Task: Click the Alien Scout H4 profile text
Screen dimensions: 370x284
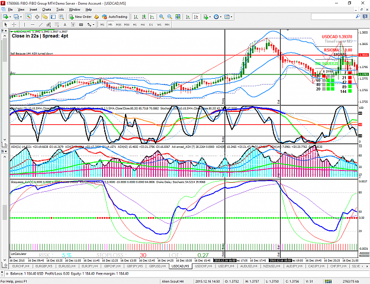Action: (x=172, y=282)
